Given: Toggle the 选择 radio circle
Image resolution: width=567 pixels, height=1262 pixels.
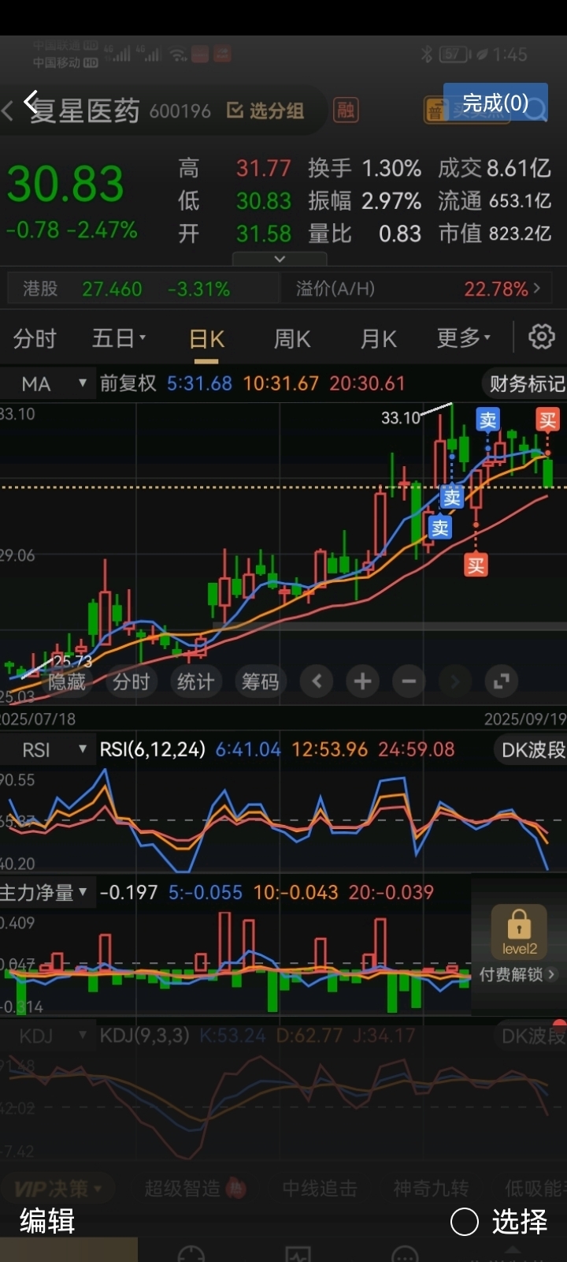Looking at the screenshot, I should pyautogui.click(x=465, y=1222).
